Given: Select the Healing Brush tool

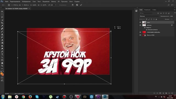Looking at the screenshot, I should (x=2, y=29).
